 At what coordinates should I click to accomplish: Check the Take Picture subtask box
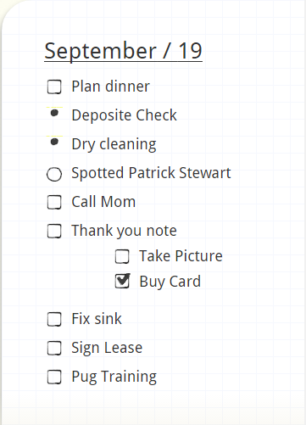click(122, 256)
